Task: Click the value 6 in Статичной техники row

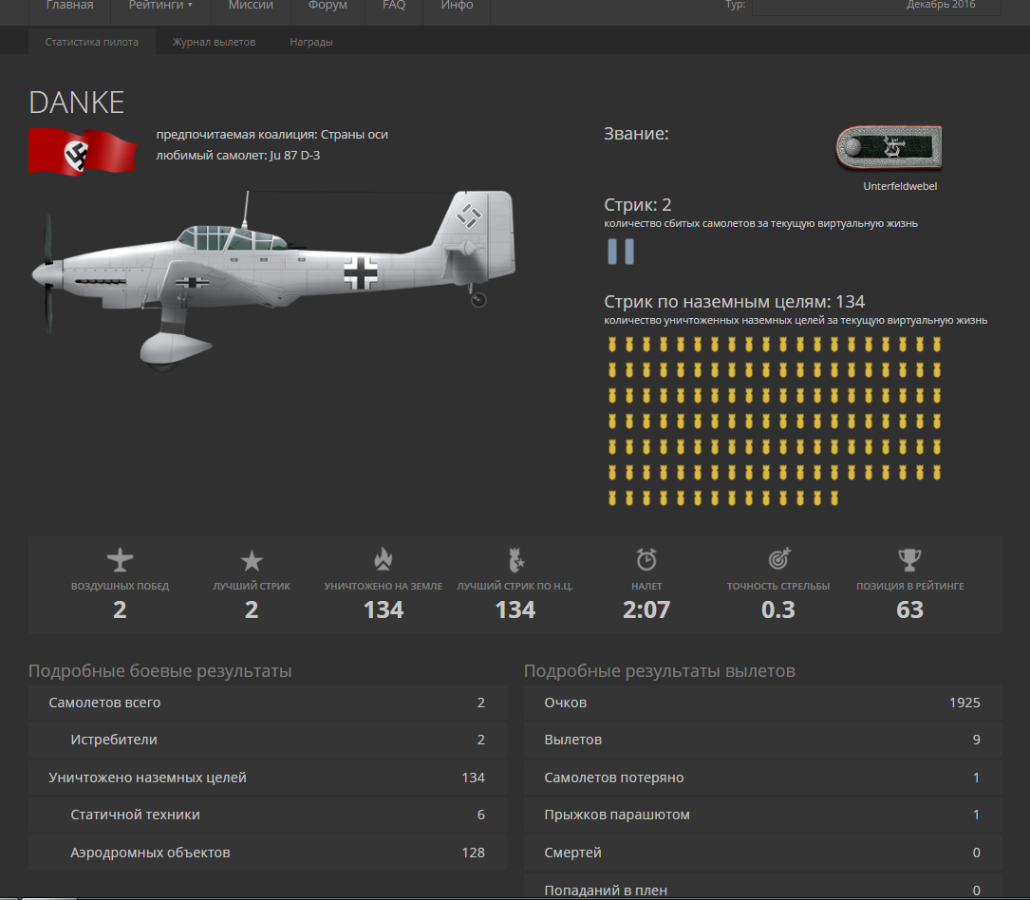Action: tap(481, 815)
